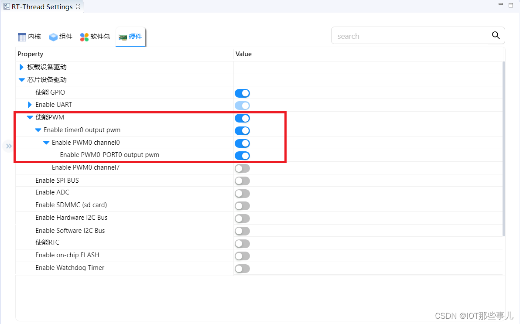The height and width of the screenshot is (324, 520).
Task: Click the Property column header
Action: [x=30, y=54]
